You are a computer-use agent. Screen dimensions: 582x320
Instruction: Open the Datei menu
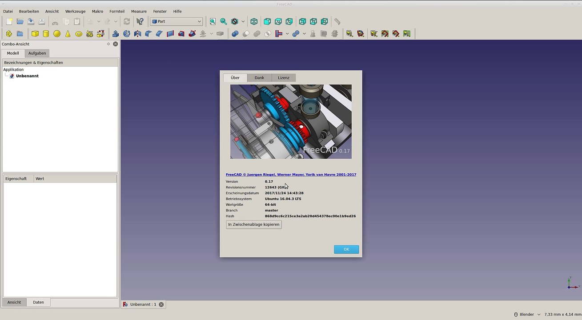click(x=8, y=11)
